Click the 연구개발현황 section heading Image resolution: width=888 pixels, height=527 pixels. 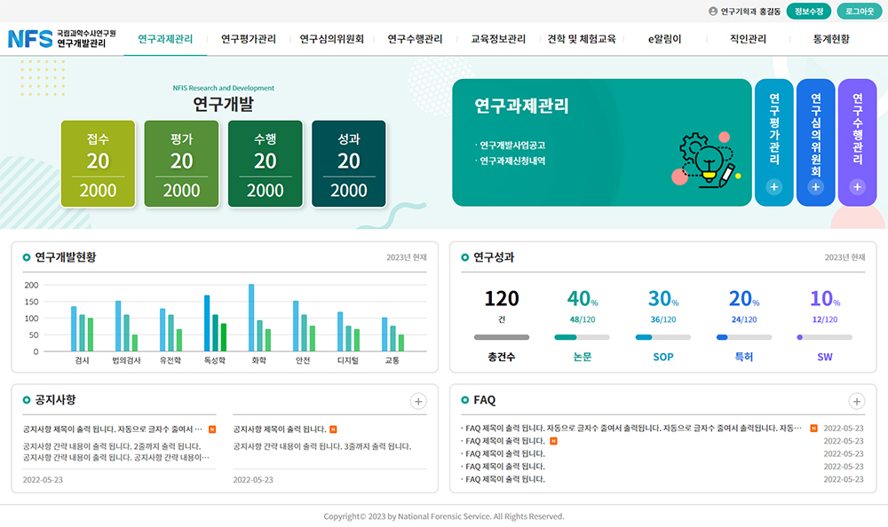click(65, 257)
